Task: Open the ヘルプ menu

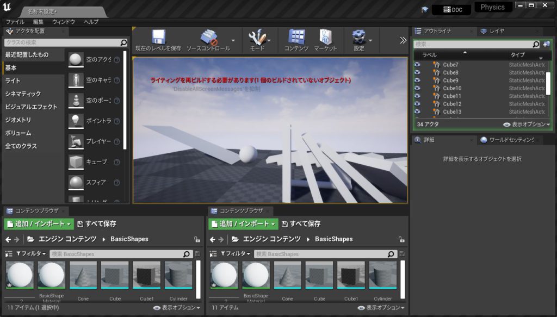Action: pyautogui.click(x=91, y=22)
